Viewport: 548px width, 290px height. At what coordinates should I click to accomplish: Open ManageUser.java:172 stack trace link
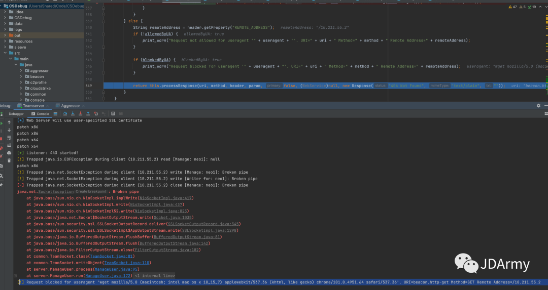(x=108, y=276)
